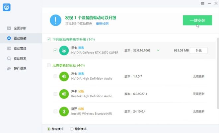Image resolution: width=219 pixels, height=133 pixels.
Task: Select the 最新模式 radio button
Action: 72,129
